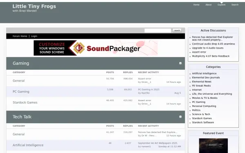Open Artificial Intelligence forum category row
245x153 pixels.
point(28,145)
